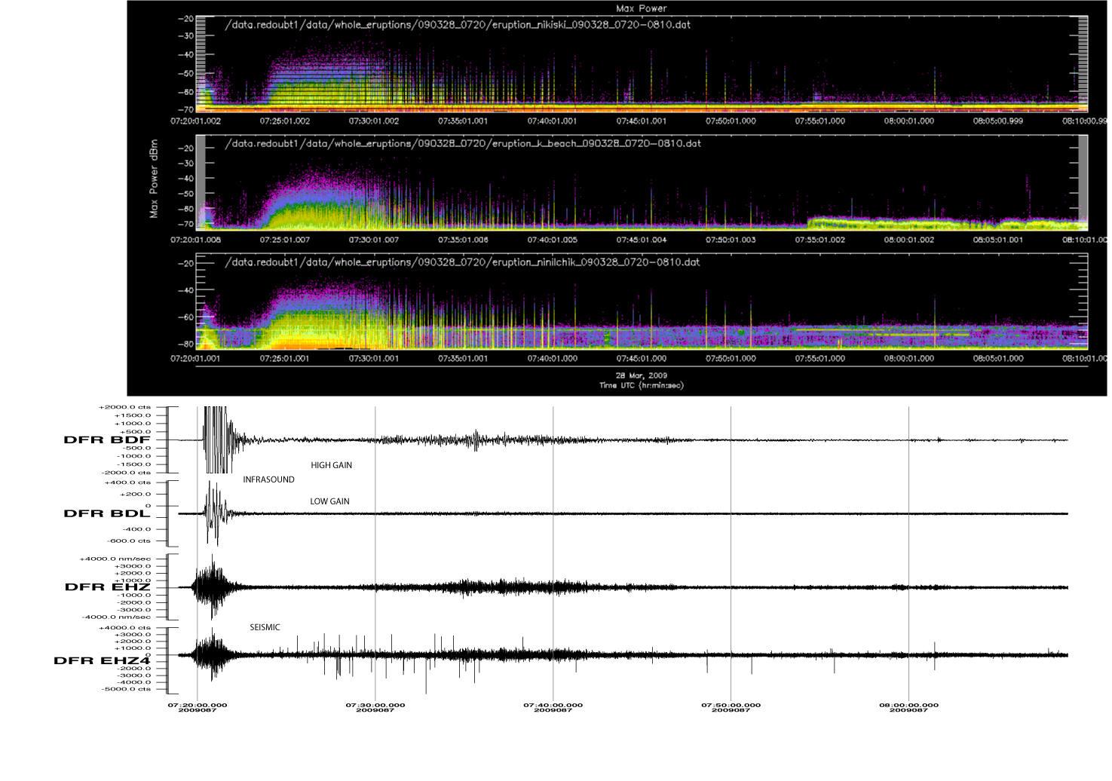Click the '07:50:00.000' seismogram time marker

(x=731, y=706)
